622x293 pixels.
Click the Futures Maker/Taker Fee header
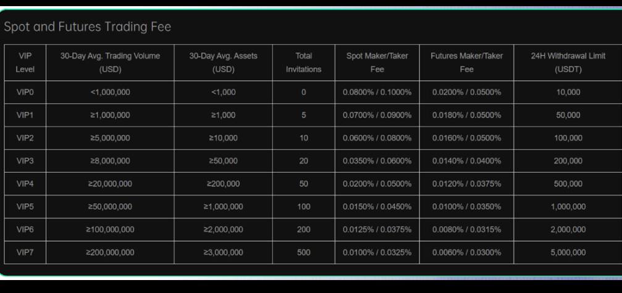coord(466,62)
